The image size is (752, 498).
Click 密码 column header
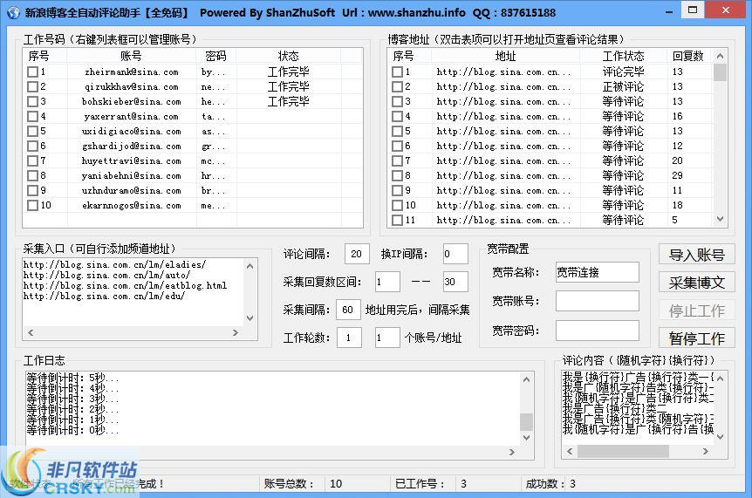(215, 56)
